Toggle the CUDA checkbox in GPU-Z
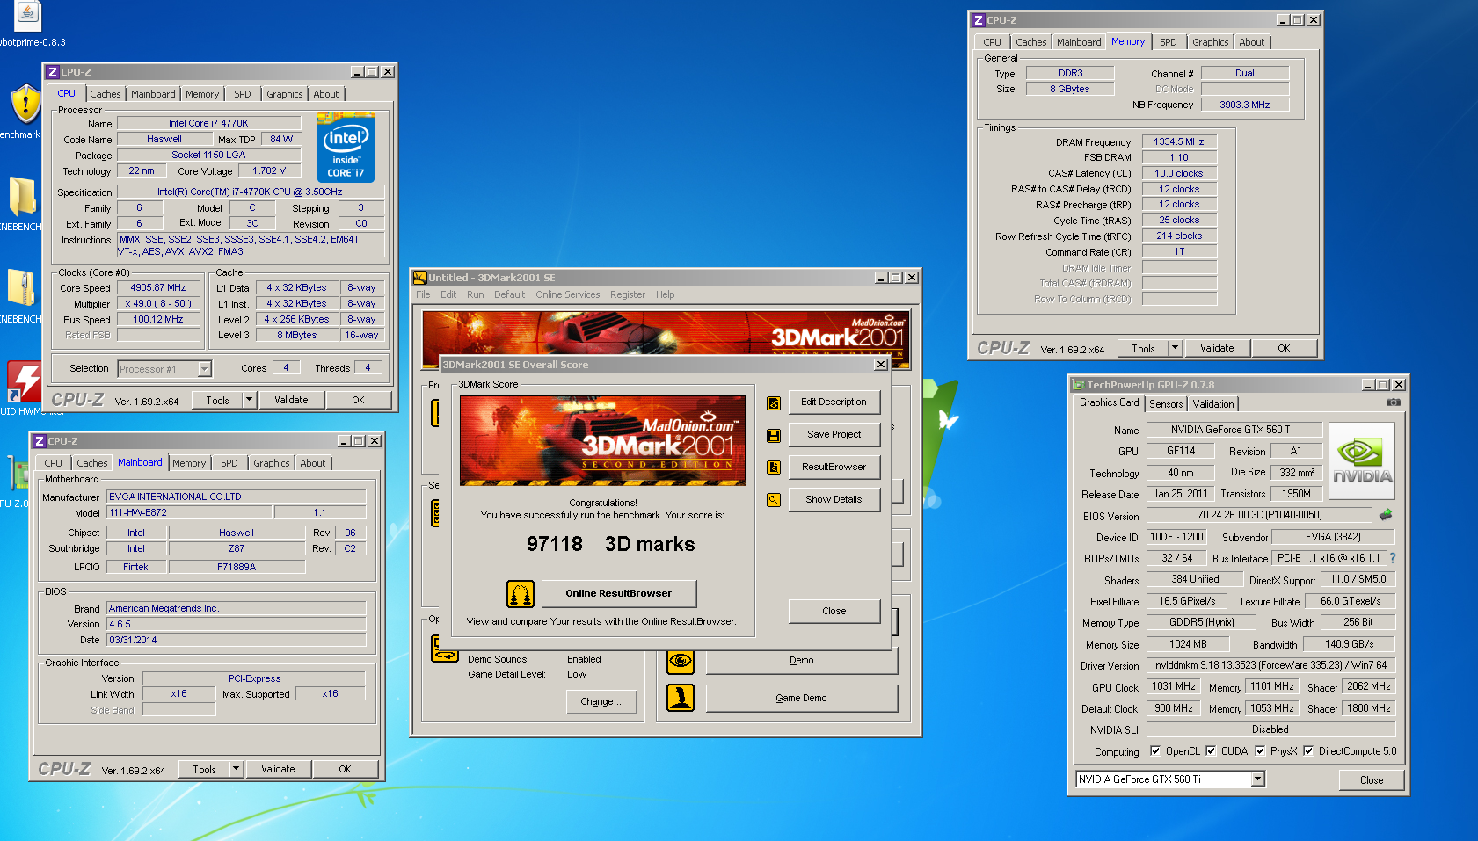 [x=1211, y=751]
